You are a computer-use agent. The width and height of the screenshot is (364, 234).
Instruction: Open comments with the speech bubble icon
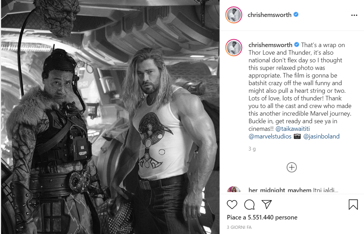(x=250, y=205)
